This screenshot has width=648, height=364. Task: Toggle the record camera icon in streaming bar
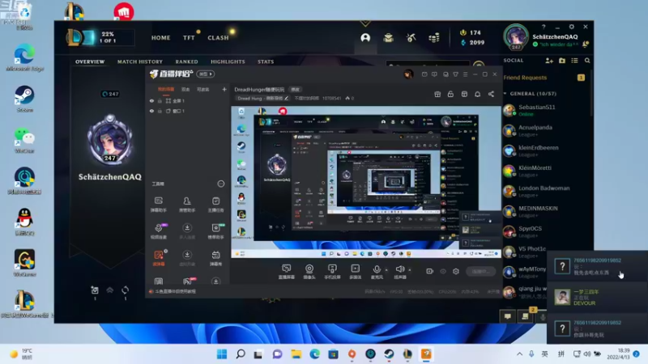click(430, 271)
